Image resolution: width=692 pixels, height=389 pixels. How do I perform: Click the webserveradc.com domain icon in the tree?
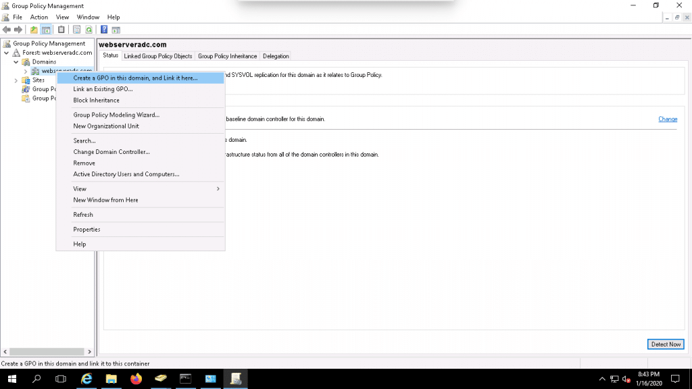35,70
